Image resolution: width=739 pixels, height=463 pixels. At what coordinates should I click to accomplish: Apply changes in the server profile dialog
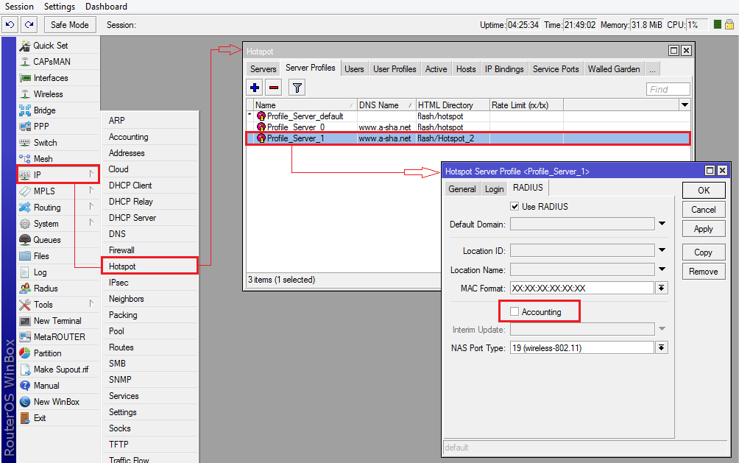703,228
